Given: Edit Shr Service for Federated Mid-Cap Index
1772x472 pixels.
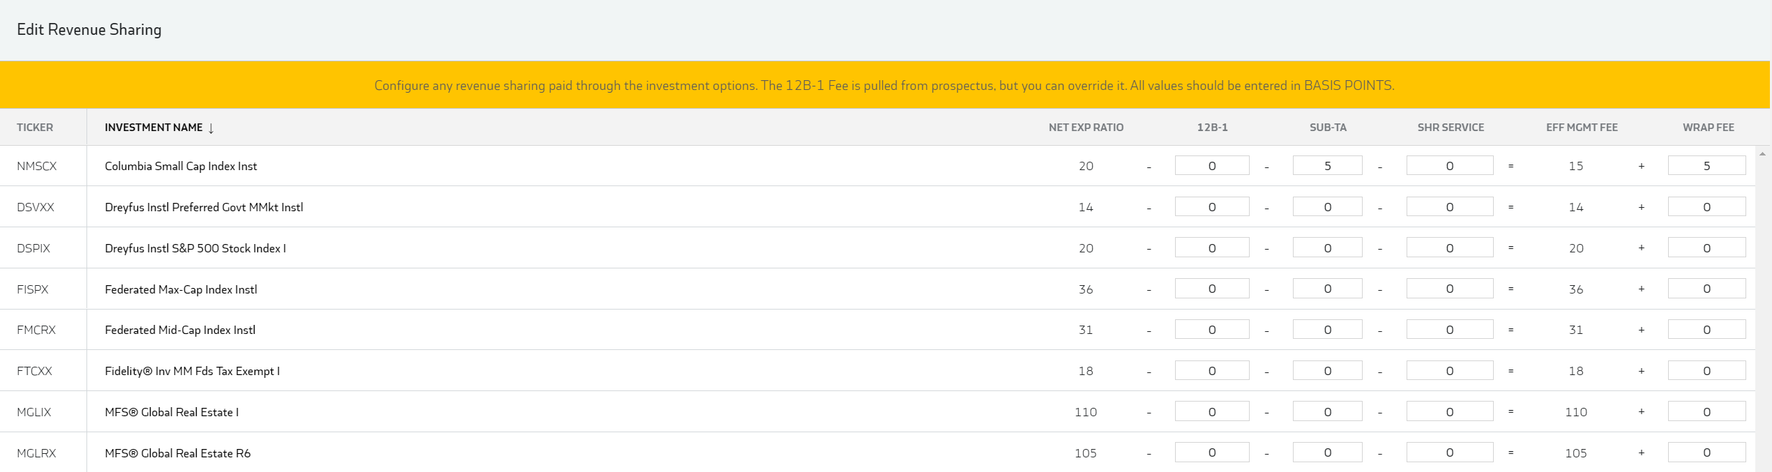Looking at the screenshot, I should coord(1449,330).
